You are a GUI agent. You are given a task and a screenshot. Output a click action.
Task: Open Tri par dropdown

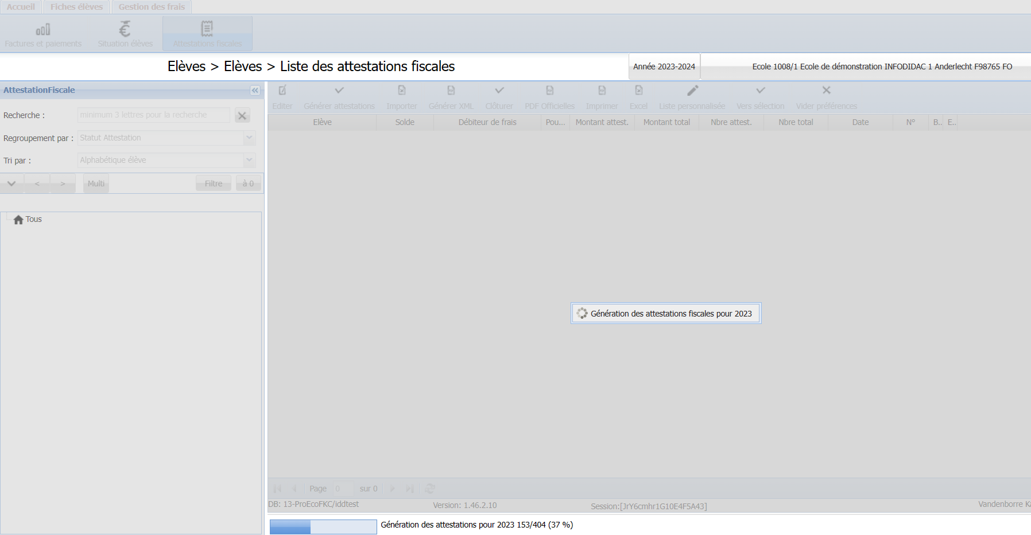(249, 160)
